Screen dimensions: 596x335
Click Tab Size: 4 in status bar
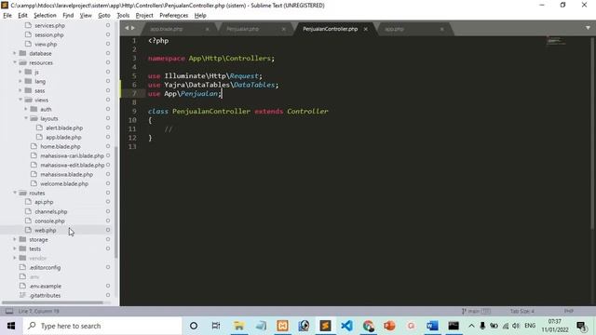(522, 311)
